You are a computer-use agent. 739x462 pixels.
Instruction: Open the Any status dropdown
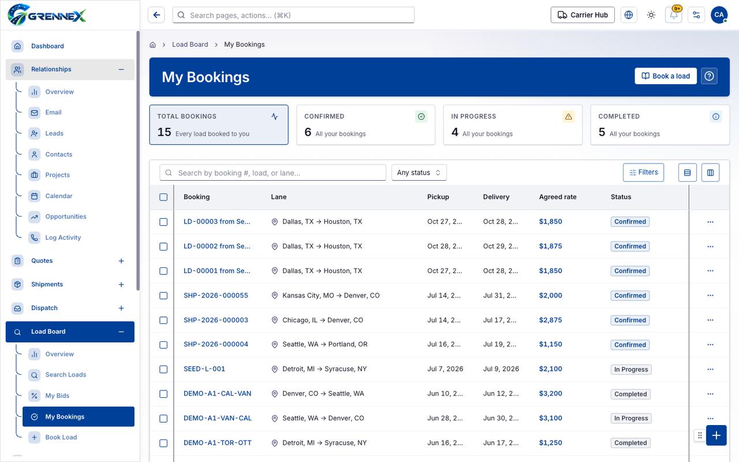[419, 173]
